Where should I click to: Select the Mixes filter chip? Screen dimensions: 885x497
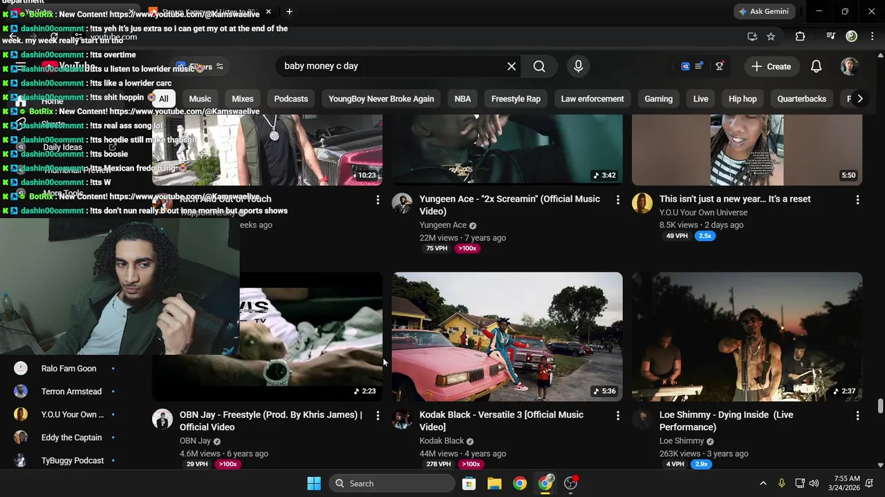[x=243, y=99]
